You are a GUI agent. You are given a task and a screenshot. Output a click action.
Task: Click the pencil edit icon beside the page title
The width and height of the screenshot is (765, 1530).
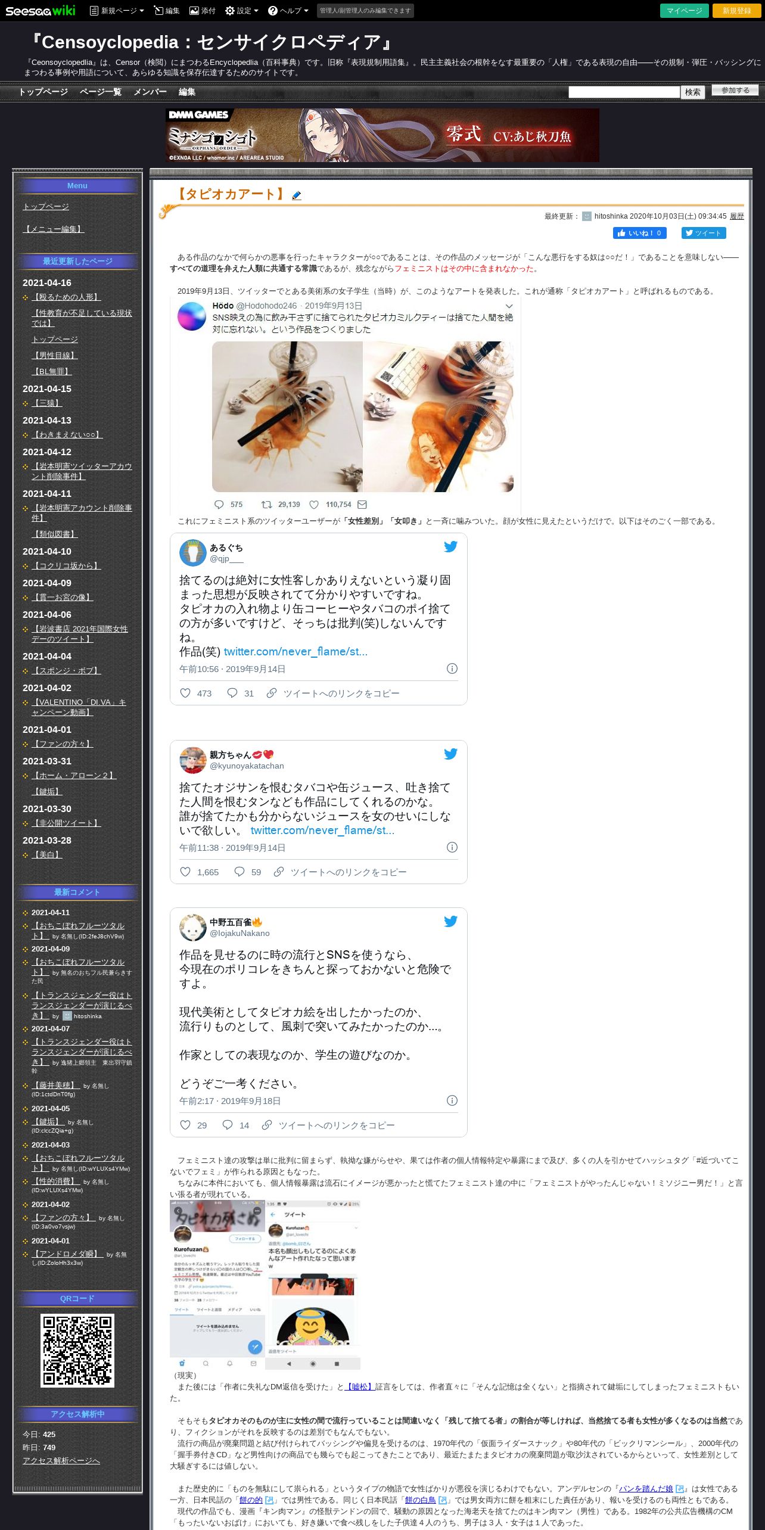297,195
